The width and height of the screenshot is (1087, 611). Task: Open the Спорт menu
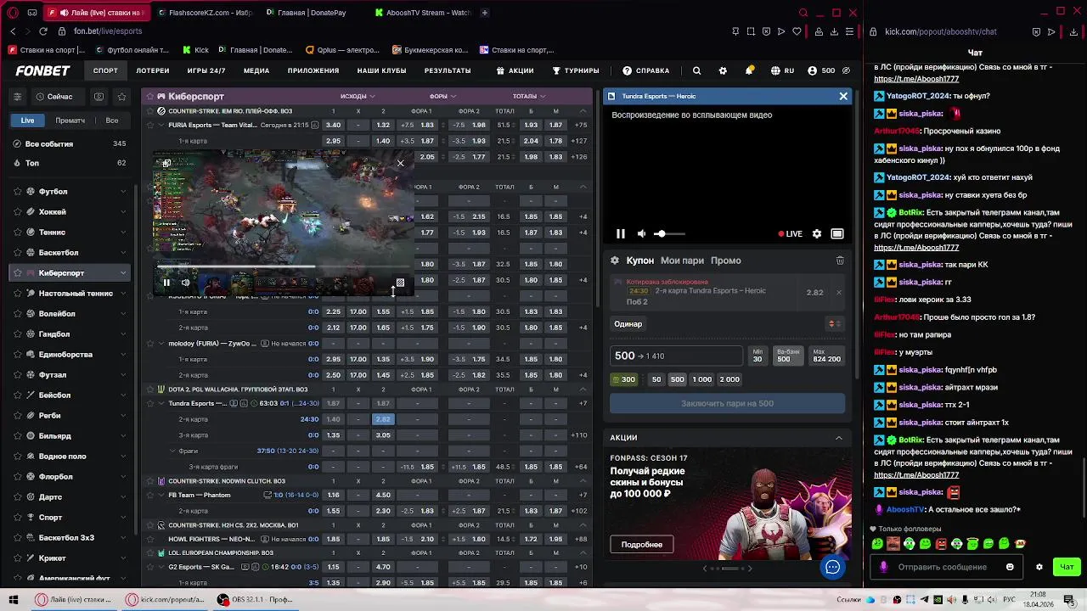[x=105, y=70]
